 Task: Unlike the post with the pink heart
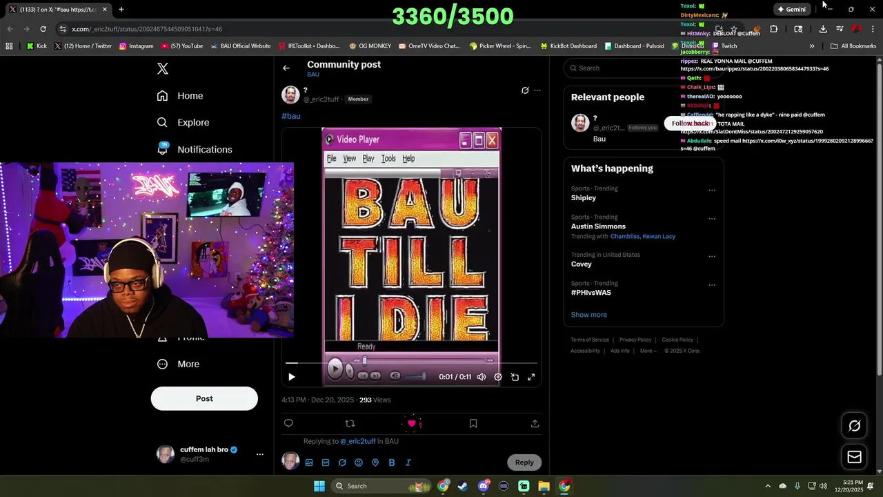coord(412,423)
